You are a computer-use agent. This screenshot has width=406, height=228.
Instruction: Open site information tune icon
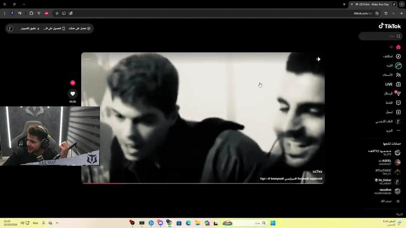pos(377,13)
